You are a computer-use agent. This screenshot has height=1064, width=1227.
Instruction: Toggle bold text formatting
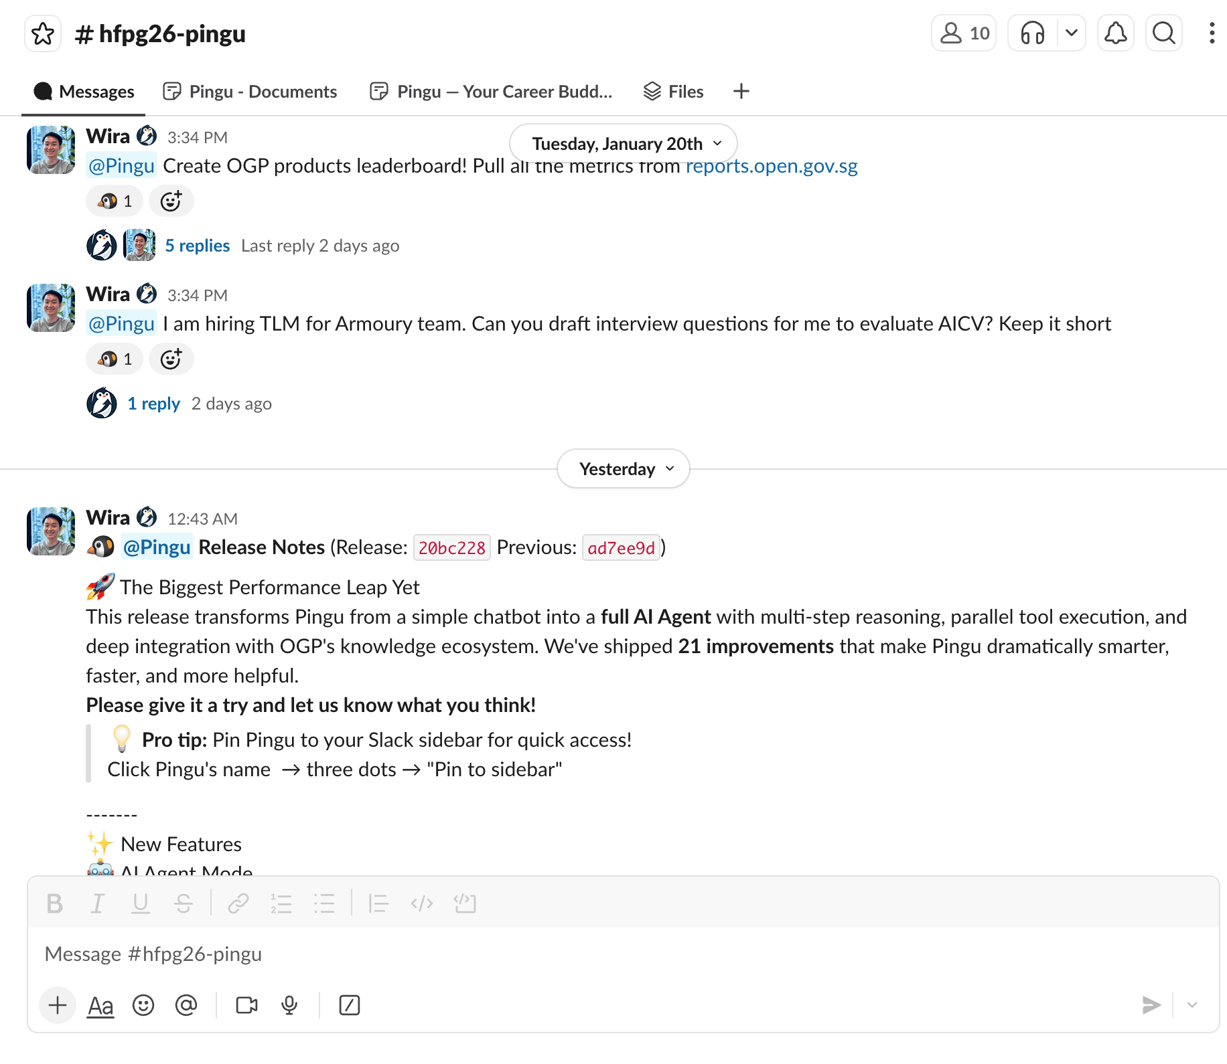(54, 903)
